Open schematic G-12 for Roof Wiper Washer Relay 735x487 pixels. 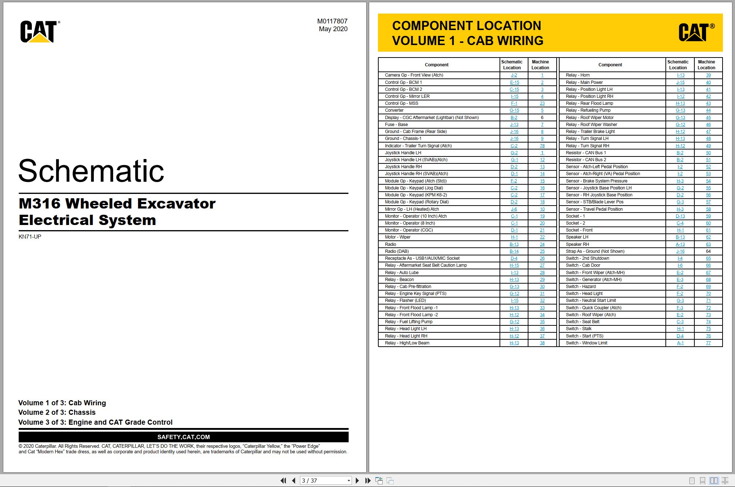click(x=680, y=125)
